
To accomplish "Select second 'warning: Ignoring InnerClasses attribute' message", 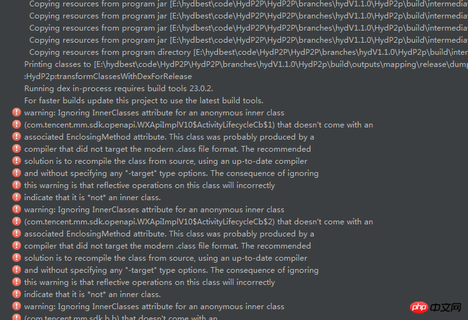I will tap(154, 210).
